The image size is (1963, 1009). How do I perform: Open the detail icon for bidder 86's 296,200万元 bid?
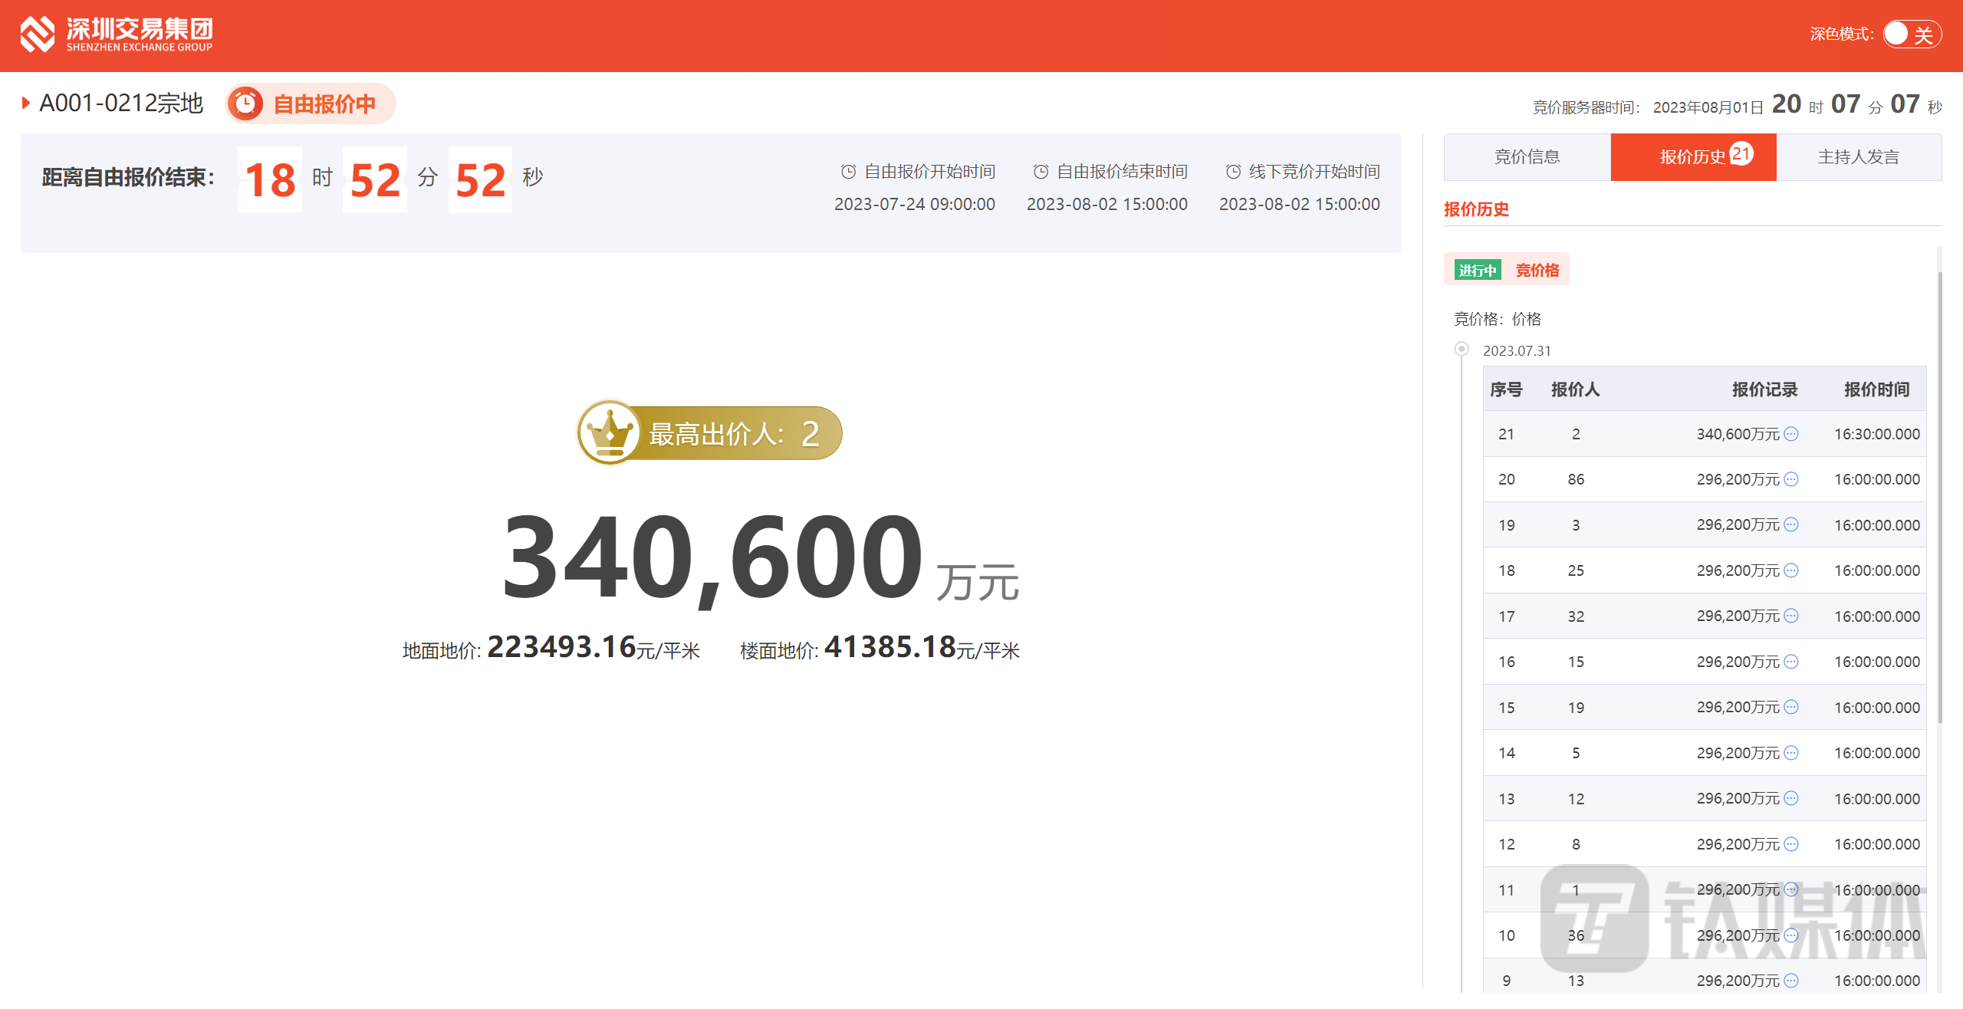pyautogui.click(x=1791, y=479)
